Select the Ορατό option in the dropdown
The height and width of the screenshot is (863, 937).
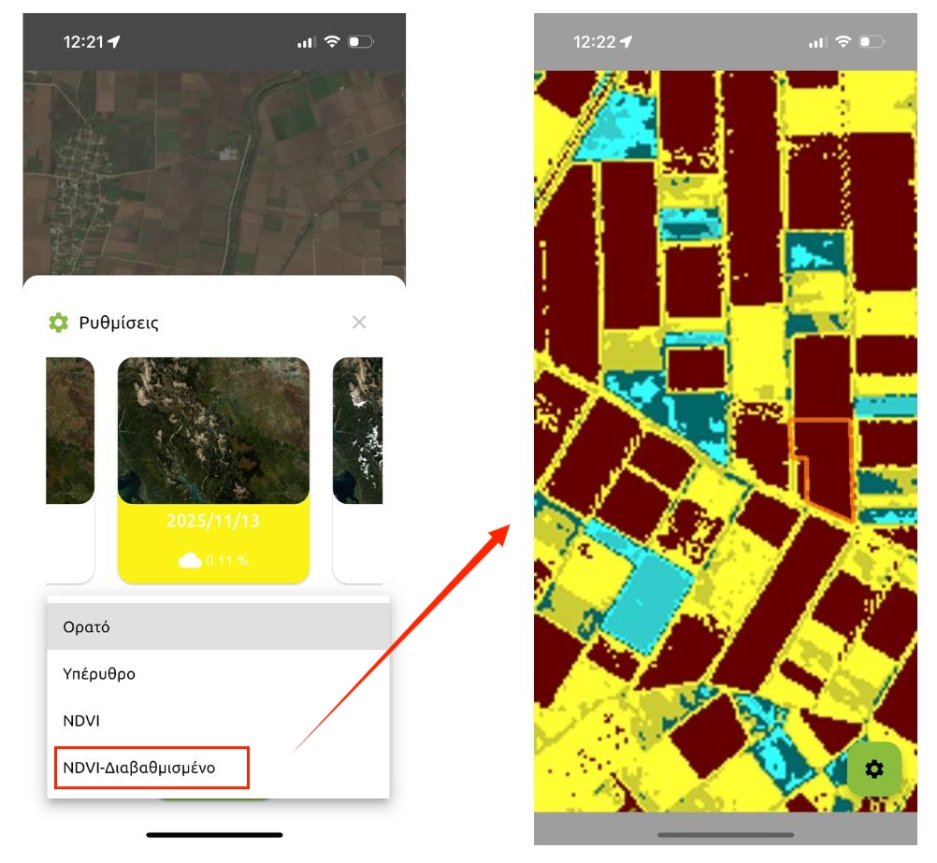tap(217, 626)
